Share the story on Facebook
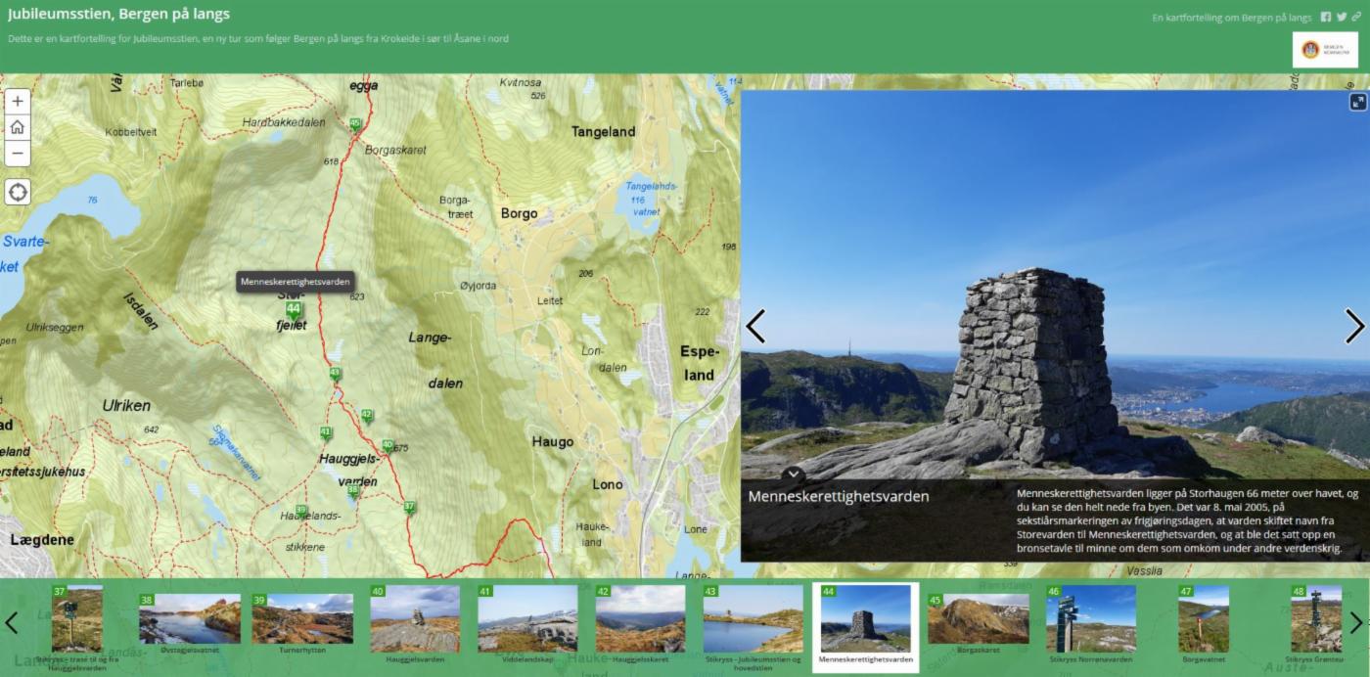Viewport: 1370px width, 677px height. pyautogui.click(x=1326, y=18)
